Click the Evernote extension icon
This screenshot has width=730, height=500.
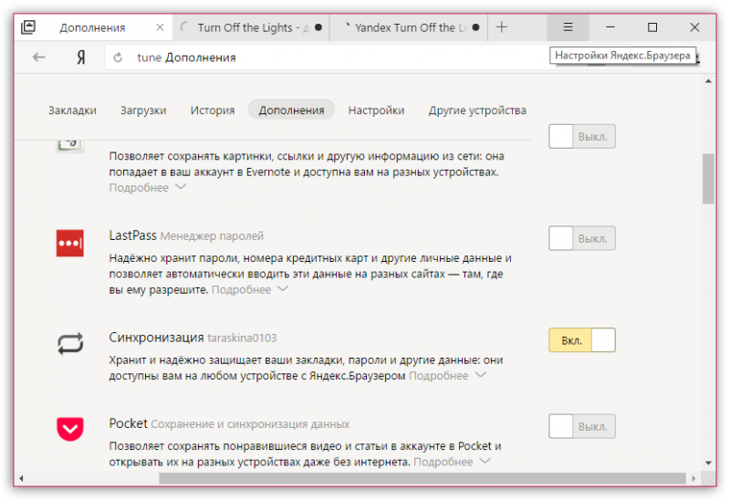(x=70, y=145)
